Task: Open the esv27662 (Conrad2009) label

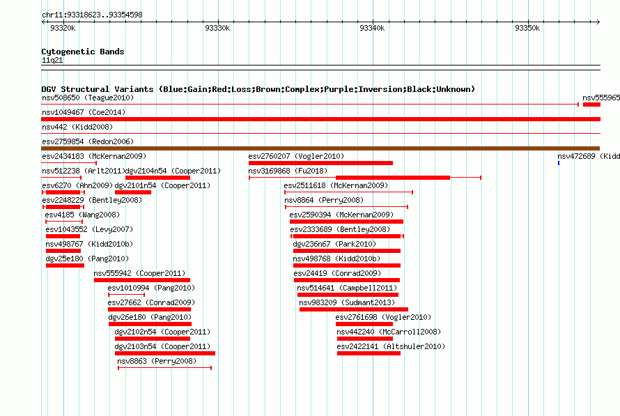Action: pos(151,302)
